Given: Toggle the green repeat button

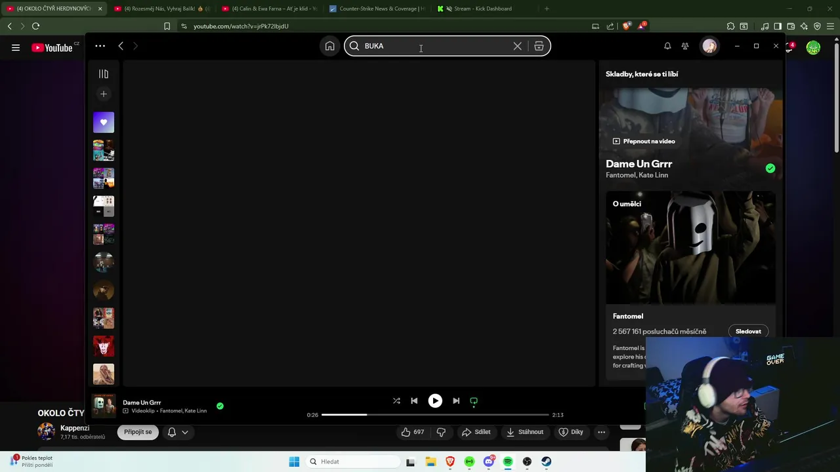Looking at the screenshot, I should [474, 401].
